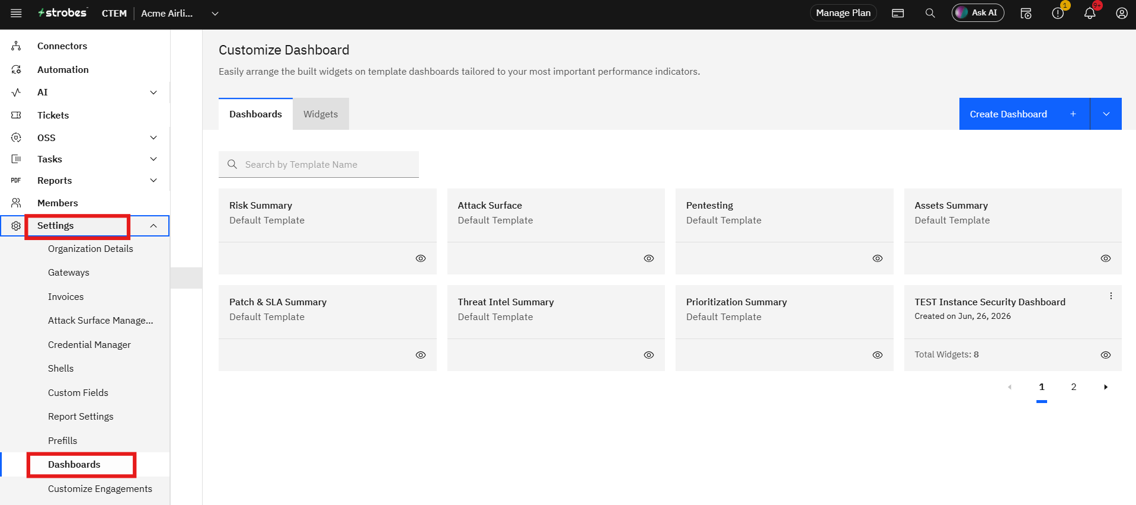Expand the Reports sidebar section

(153, 180)
